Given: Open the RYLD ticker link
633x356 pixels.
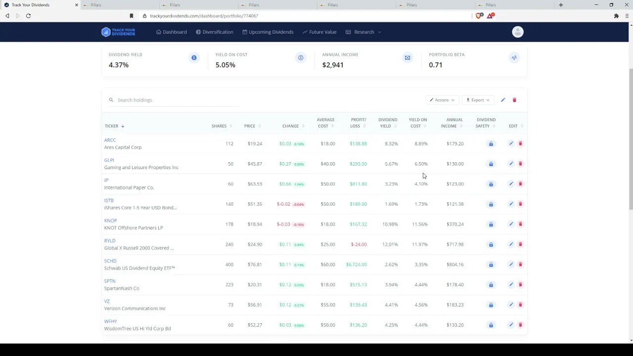Looking at the screenshot, I should click(110, 241).
